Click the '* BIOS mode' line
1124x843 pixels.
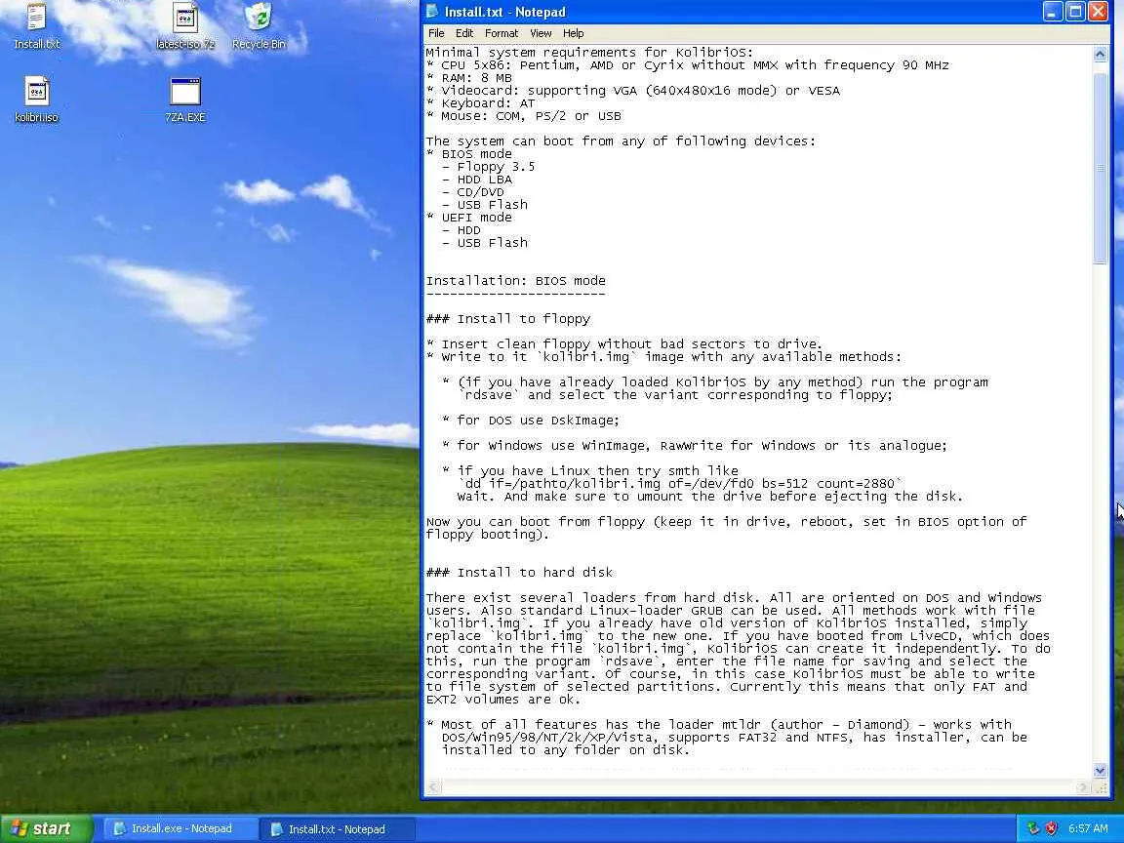(x=469, y=154)
